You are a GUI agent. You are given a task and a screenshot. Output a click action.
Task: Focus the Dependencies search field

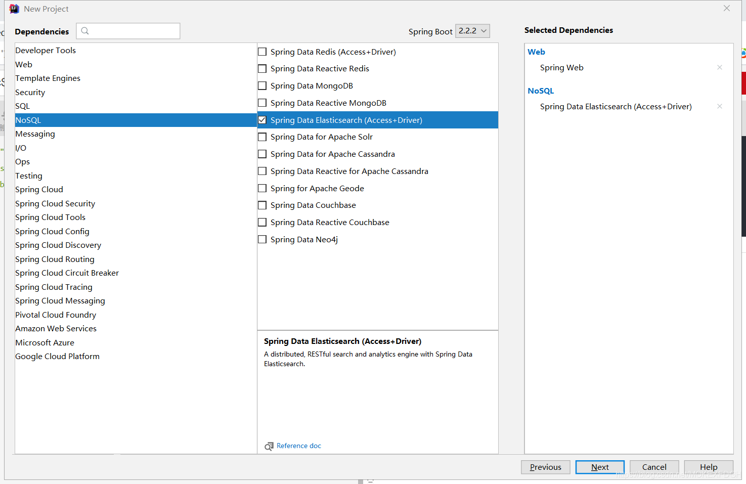(128, 31)
